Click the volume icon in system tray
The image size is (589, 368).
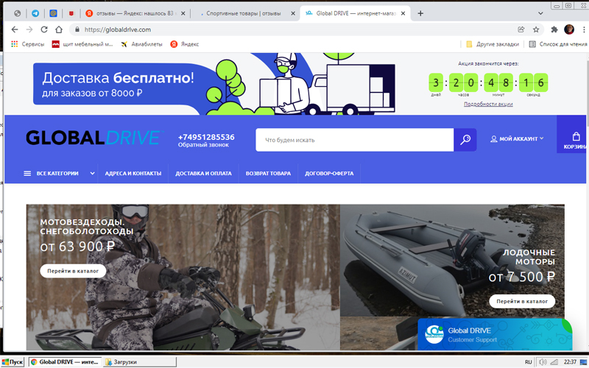pos(543,362)
